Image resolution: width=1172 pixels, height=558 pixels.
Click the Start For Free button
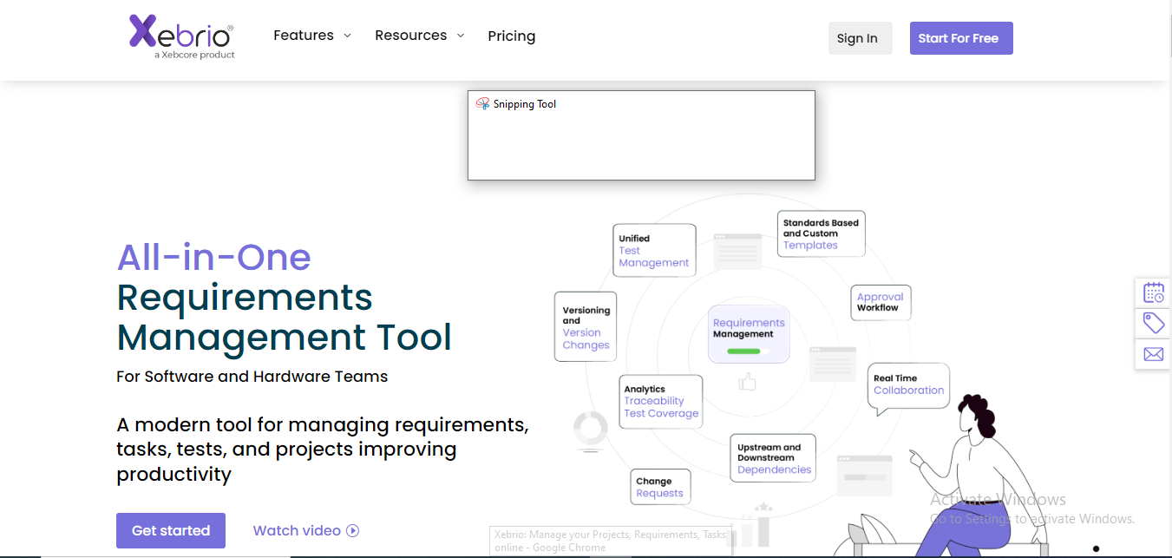point(961,38)
